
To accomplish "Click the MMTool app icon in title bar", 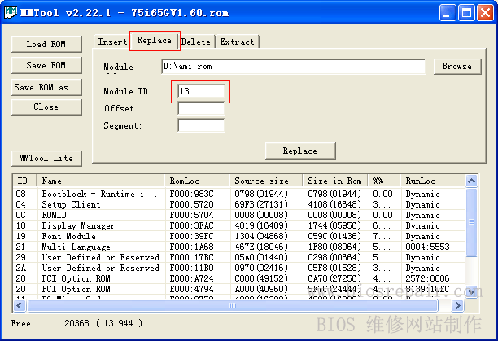I will pyautogui.click(x=11, y=12).
